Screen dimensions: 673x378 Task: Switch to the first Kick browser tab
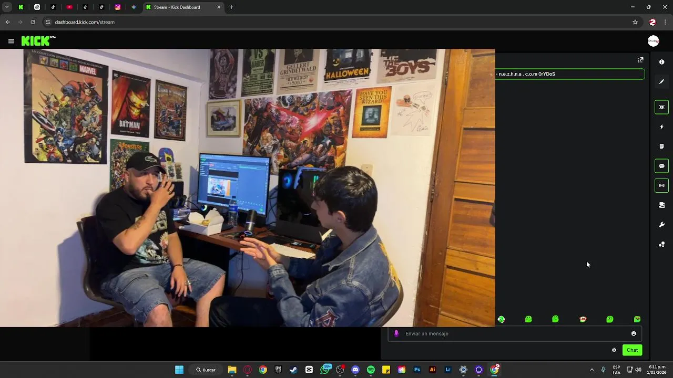coord(21,7)
